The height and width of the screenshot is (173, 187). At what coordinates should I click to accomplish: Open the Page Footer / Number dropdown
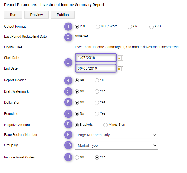[x=116, y=135]
